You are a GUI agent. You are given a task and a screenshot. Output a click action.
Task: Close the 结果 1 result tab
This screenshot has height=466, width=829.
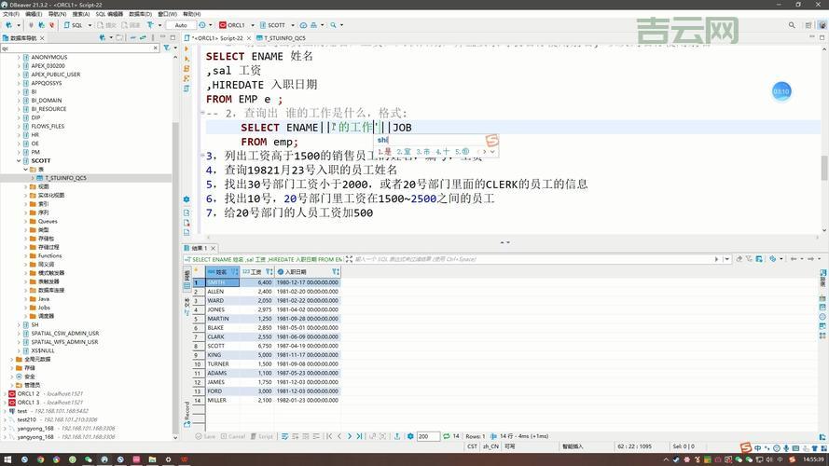[213, 248]
